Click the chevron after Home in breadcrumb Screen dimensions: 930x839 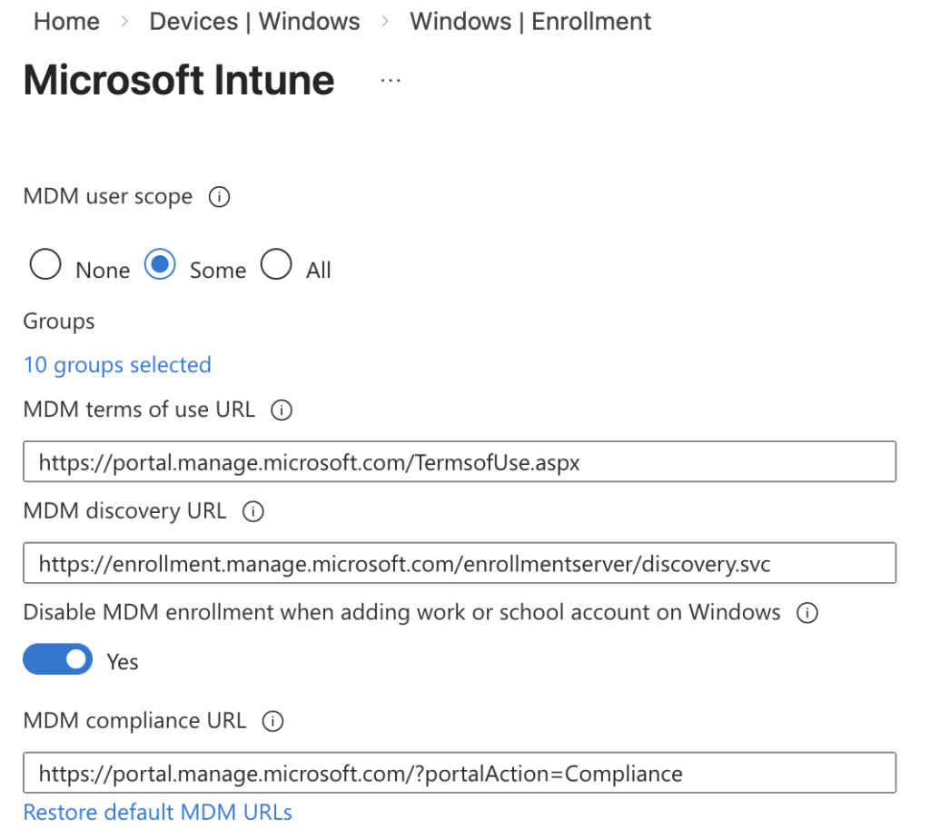(124, 22)
